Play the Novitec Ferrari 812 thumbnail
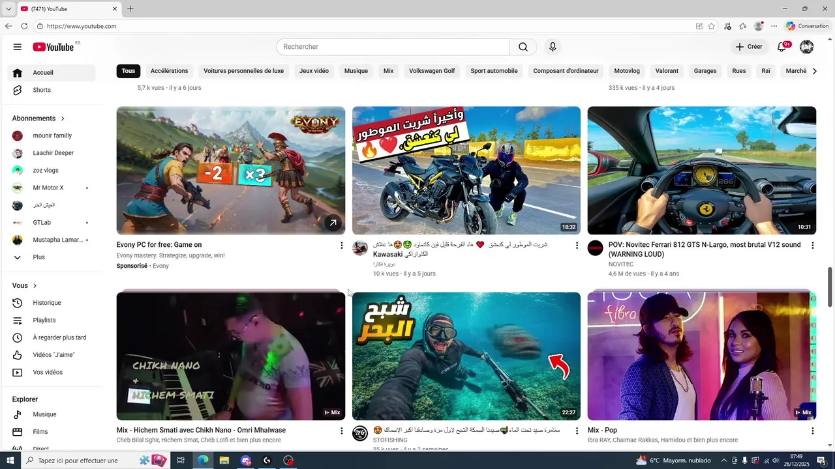 702,171
